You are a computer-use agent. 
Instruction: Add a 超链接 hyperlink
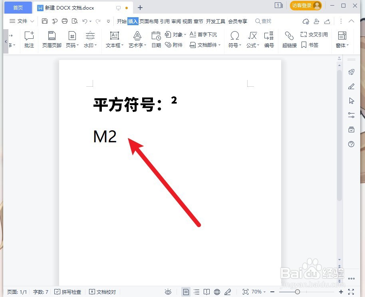tap(289, 40)
